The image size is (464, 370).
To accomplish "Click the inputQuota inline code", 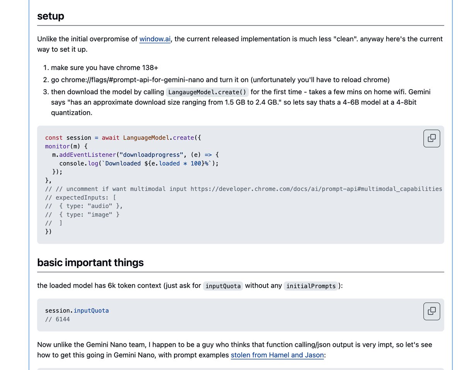I will point(223,286).
